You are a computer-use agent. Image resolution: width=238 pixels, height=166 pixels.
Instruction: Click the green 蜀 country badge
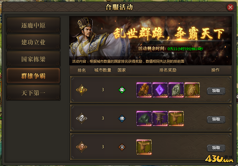click(x=122, y=90)
